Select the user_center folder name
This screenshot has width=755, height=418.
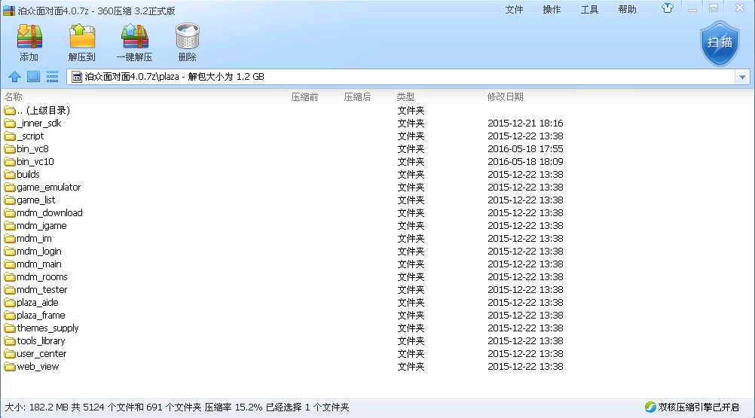point(41,353)
